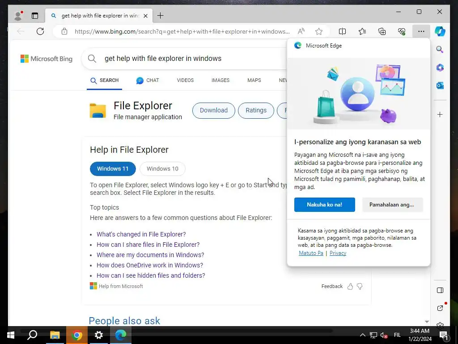Open the tab actions menu icon

tap(35, 16)
